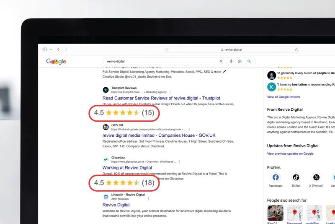Screen dimensions: 335x224
Task: Open the Uncovered map thumbnail
Action: click(x=295, y=213)
